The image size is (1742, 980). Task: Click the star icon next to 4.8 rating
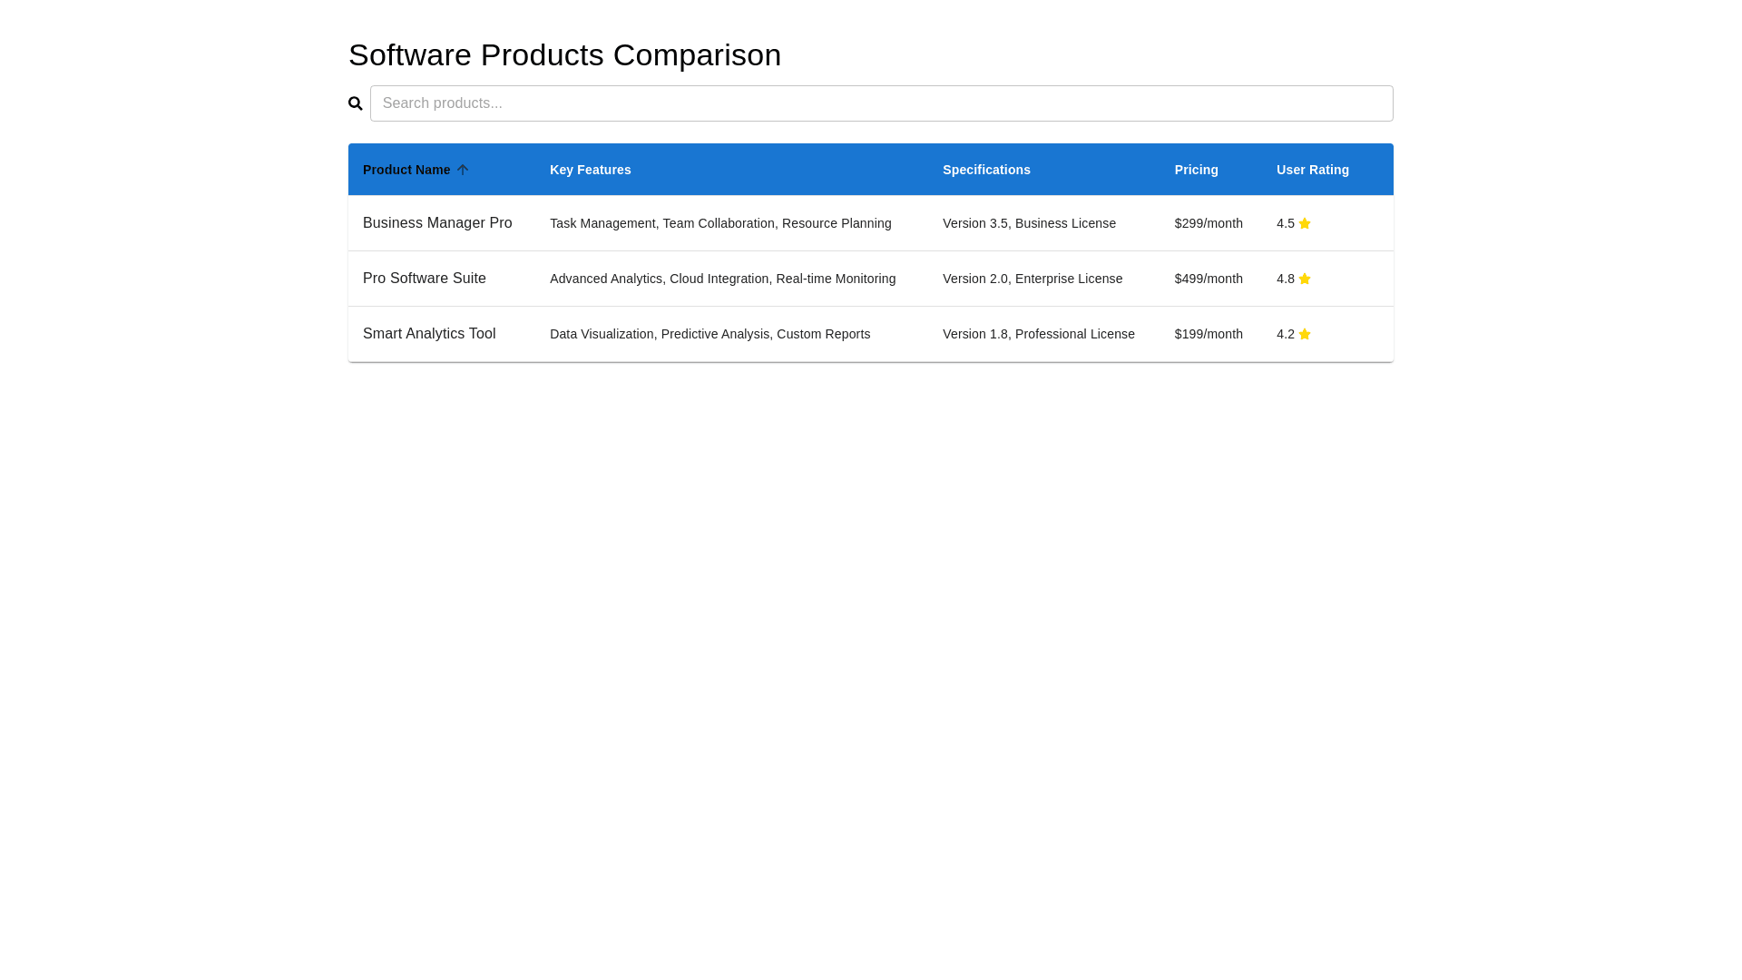1305,279
